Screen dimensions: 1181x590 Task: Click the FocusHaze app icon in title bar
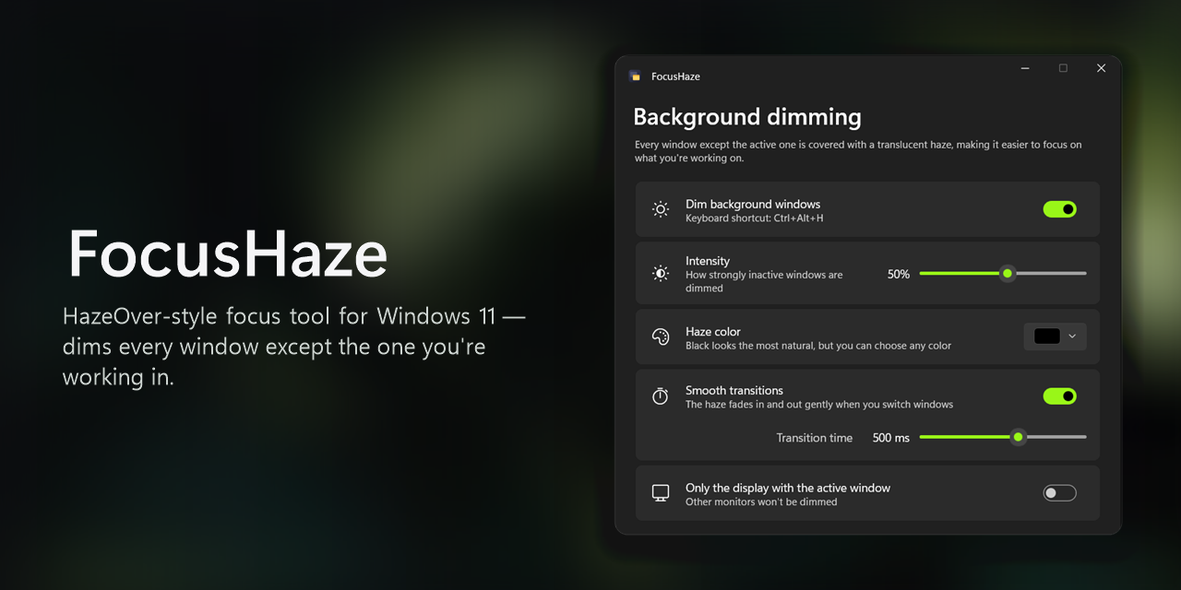click(635, 76)
